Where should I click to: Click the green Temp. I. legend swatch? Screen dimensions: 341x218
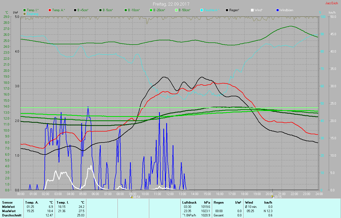coord(25,10)
